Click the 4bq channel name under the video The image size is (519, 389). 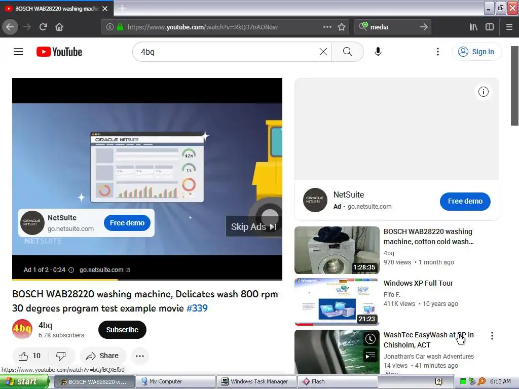click(45, 326)
